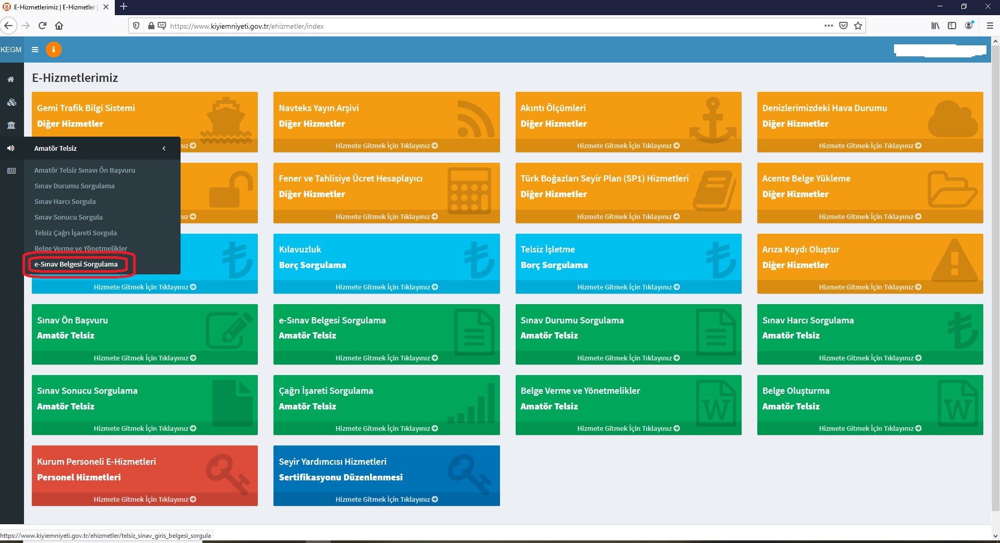1000x543 pixels.
Task: Toggle the browser sidebar icon
Action: click(x=952, y=26)
